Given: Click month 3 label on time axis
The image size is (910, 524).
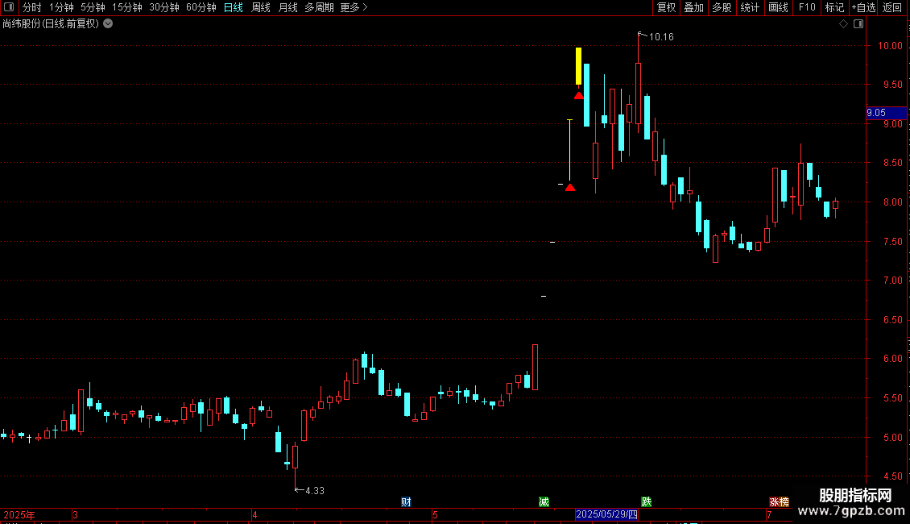Looking at the screenshot, I should pyautogui.click(x=76, y=515).
